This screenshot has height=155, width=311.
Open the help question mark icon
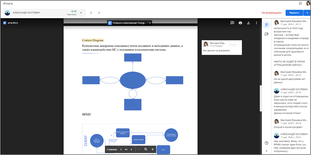pos(266,143)
